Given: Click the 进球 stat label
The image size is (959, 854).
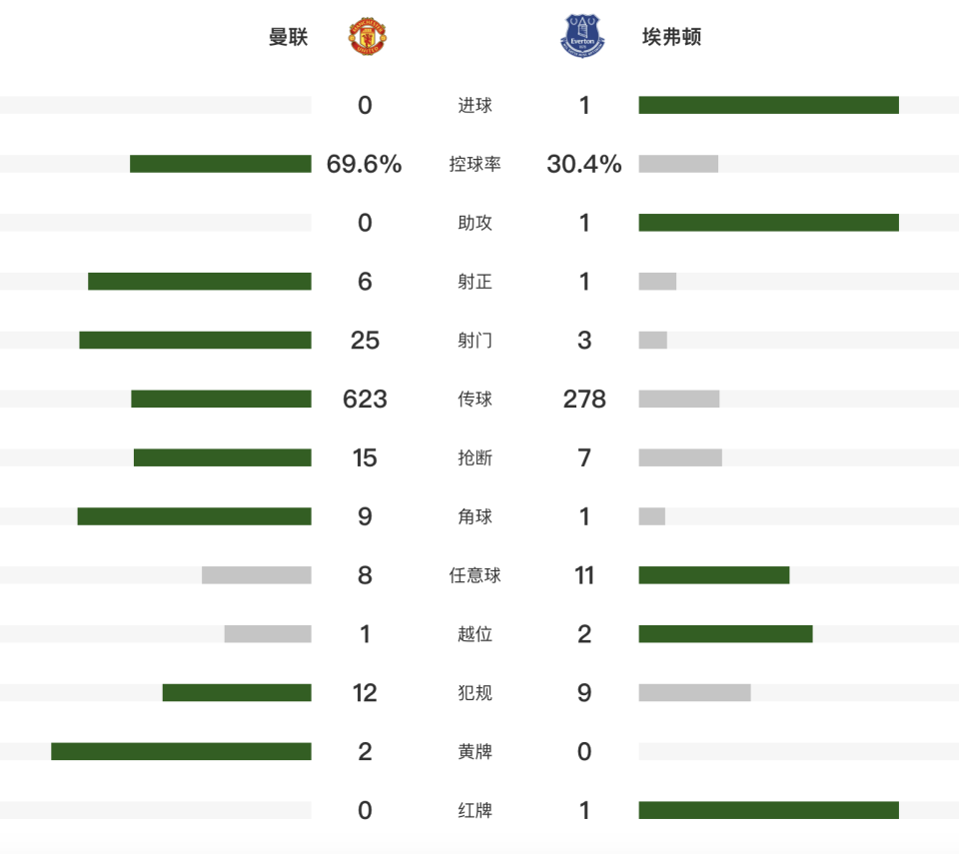Looking at the screenshot, I should [475, 105].
